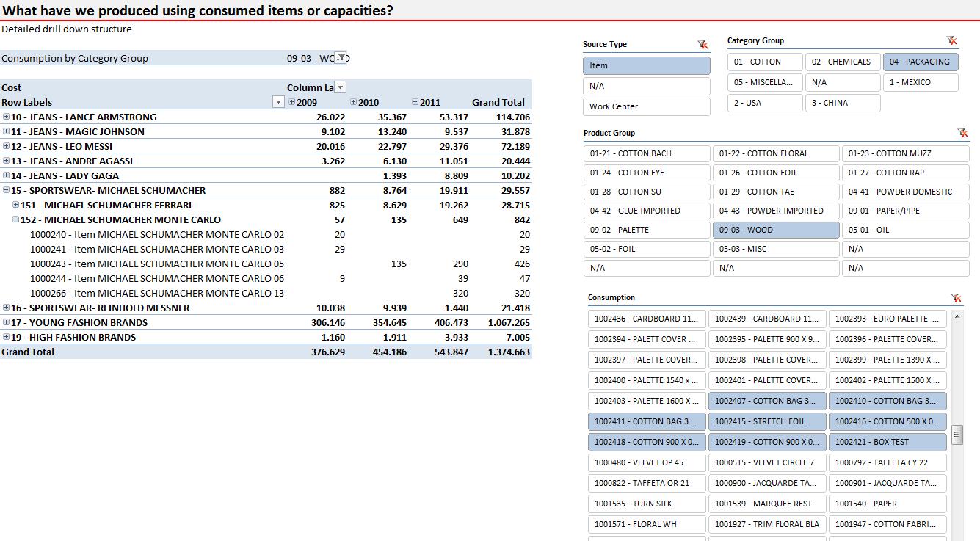The image size is (980, 541).
Task: Pick 01-27 - COTTON RAP product group
Action: pyautogui.click(x=905, y=173)
